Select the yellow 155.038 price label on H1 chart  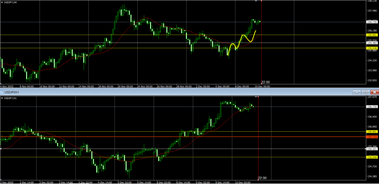click(x=372, y=157)
